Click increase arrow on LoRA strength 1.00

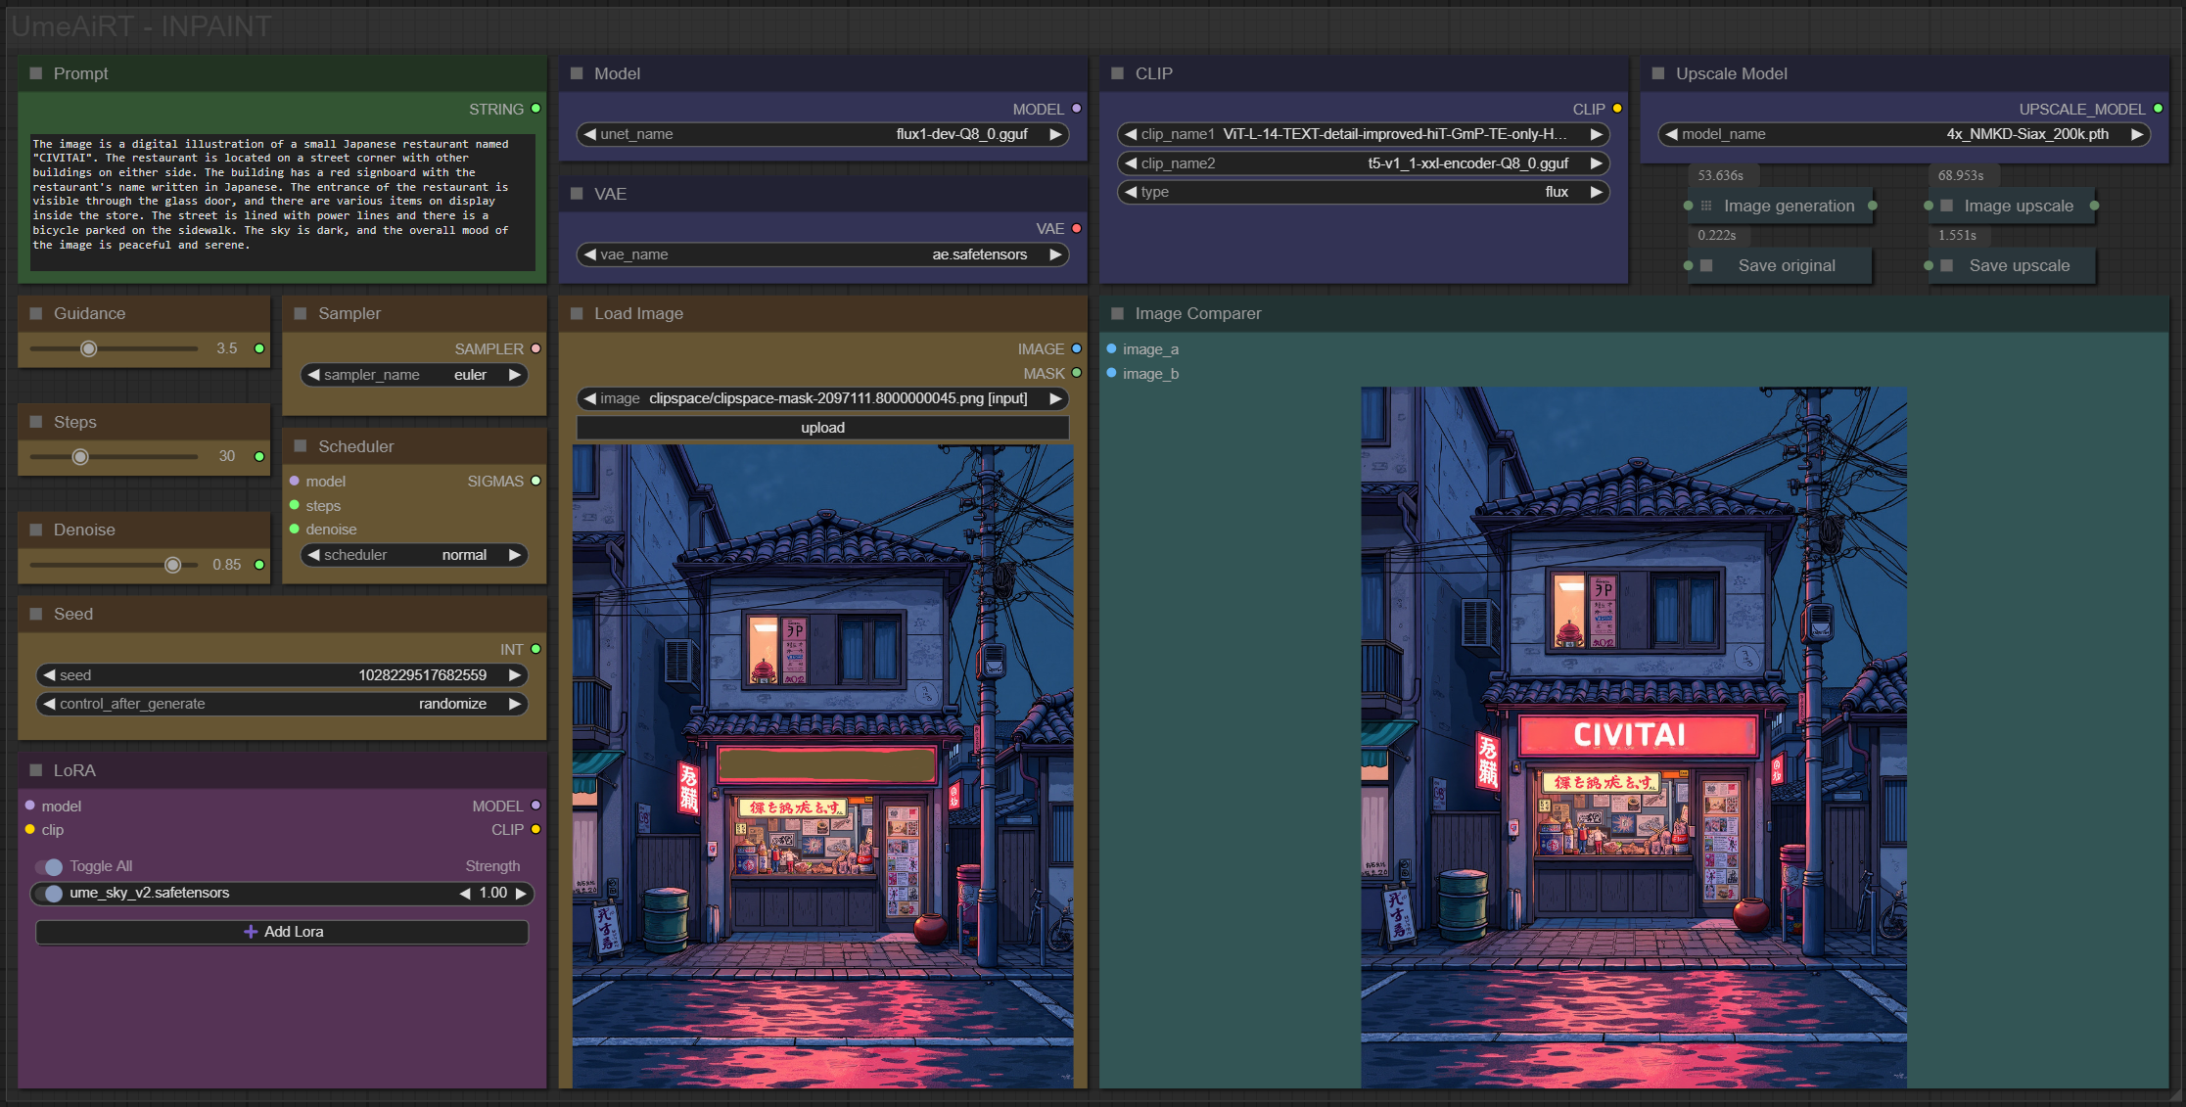point(521,893)
